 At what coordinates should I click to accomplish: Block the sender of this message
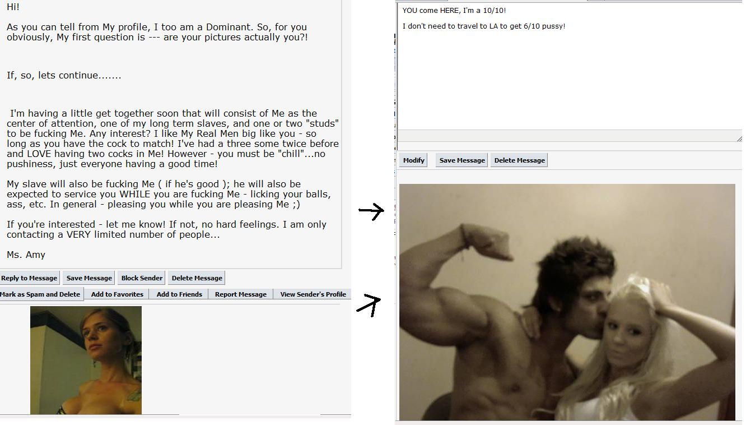[x=142, y=278]
